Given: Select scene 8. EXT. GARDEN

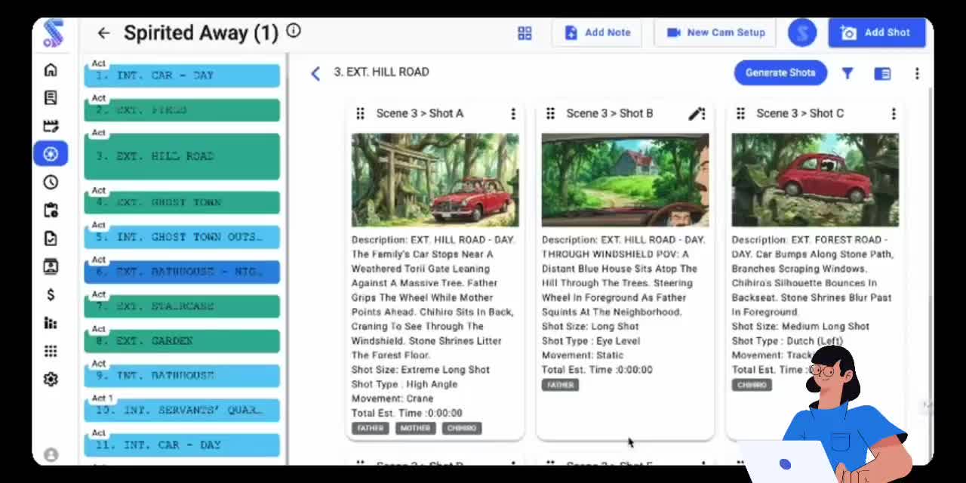Looking at the screenshot, I should pos(182,341).
